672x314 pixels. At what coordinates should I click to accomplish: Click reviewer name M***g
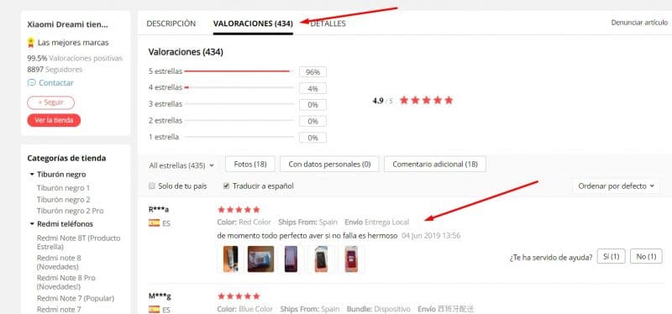160,296
